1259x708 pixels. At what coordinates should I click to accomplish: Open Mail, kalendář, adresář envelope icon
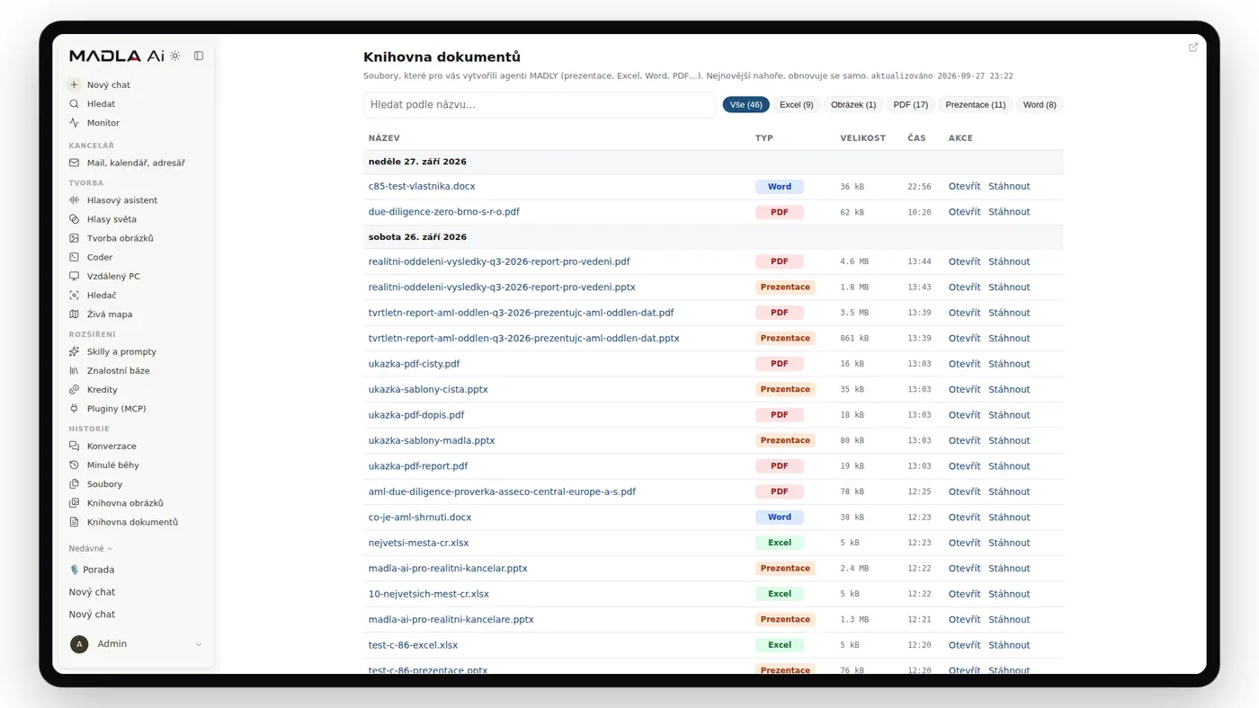pyautogui.click(x=75, y=164)
